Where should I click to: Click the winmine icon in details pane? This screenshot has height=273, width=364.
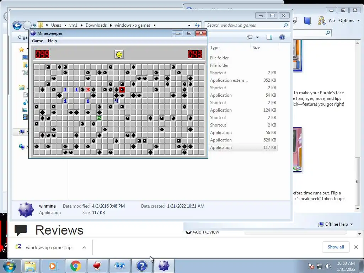(x=26, y=210)
